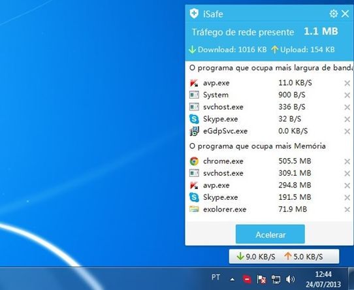The width and height of the screenshot is (354, 290).
Task: Click '11.0 KB/S' bandwidth value
Action: (x=295, y=83)
